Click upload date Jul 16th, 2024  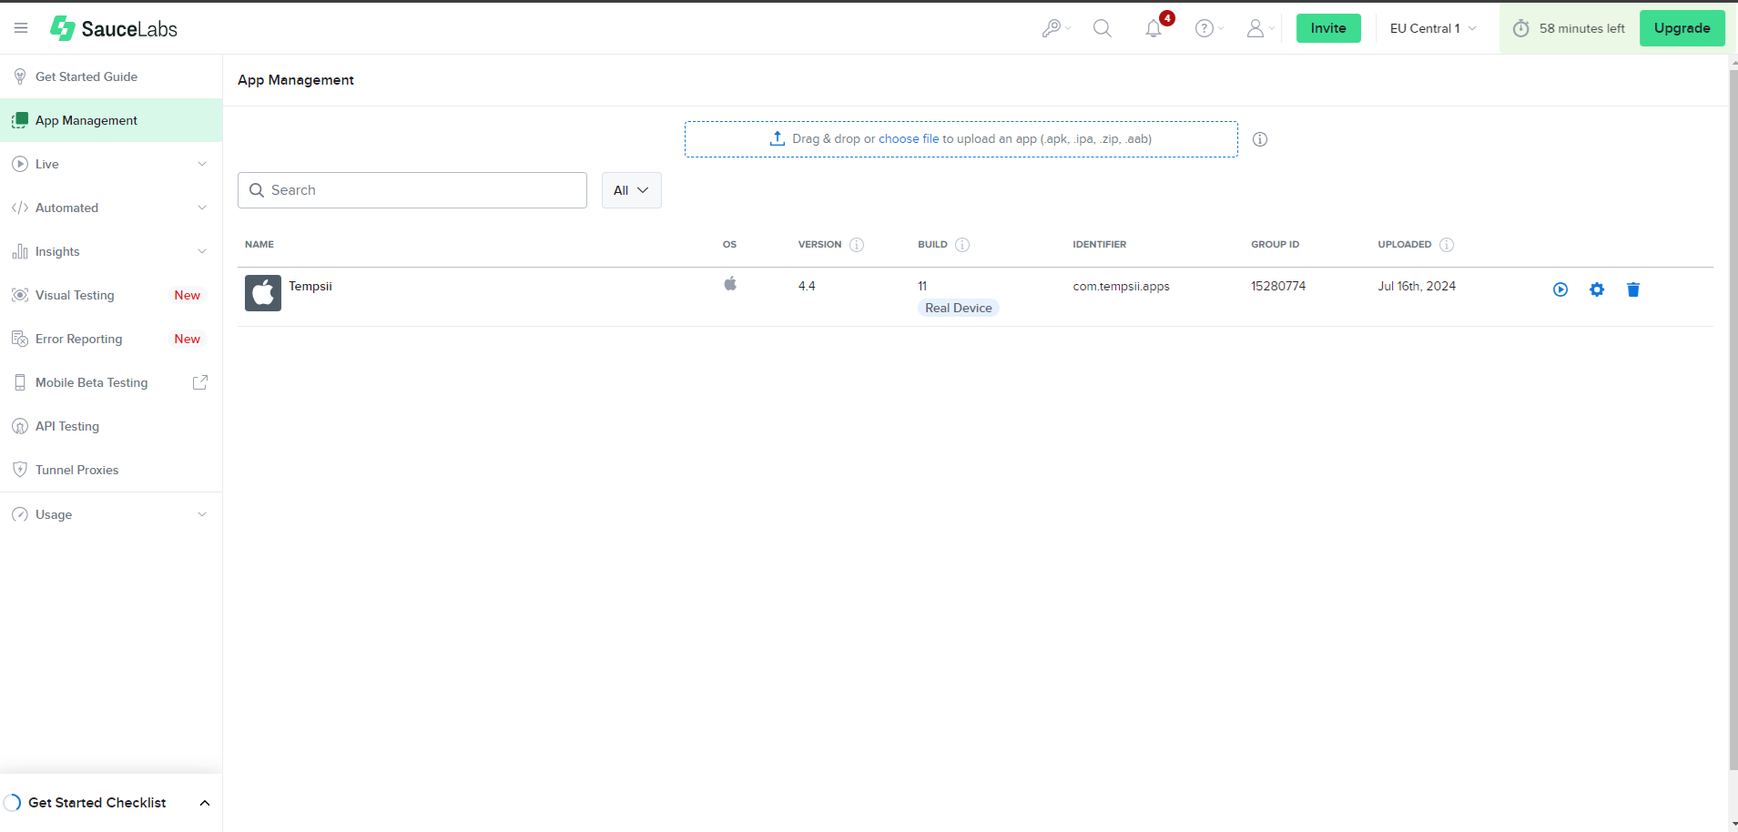[1417, 286]
